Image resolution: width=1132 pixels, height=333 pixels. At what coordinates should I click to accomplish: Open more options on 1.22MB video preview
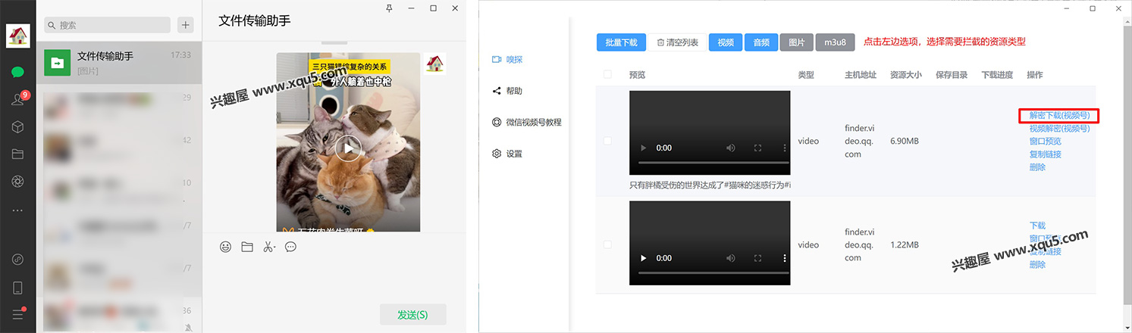click(x=783, y=258)
